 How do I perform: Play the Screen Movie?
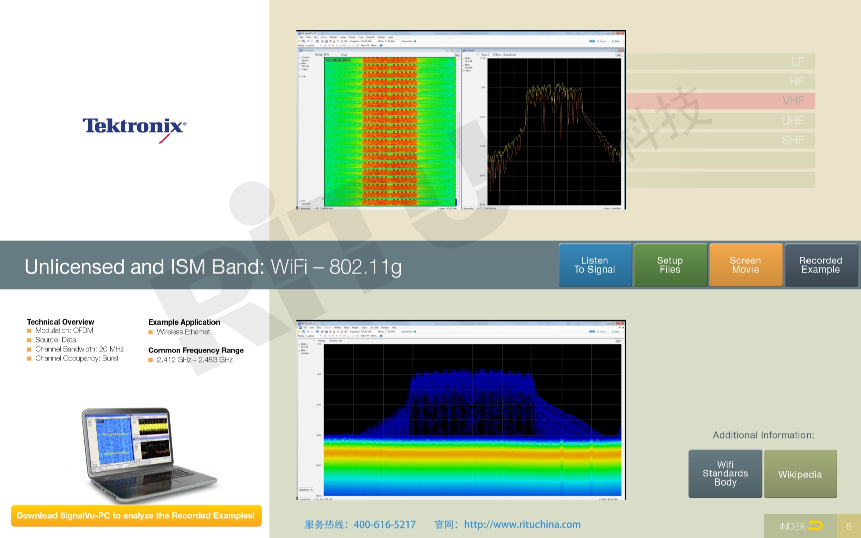(x=745, y=265)
